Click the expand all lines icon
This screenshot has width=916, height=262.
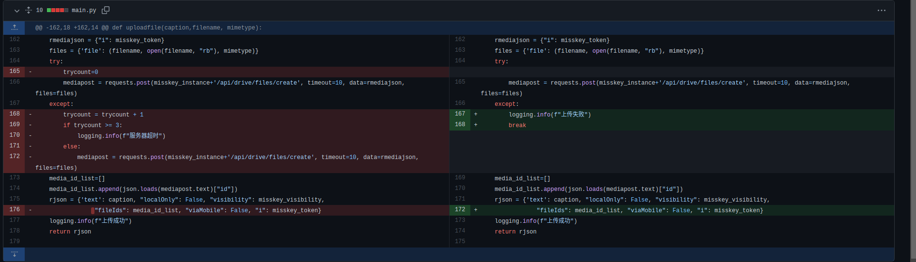[29, 10]
